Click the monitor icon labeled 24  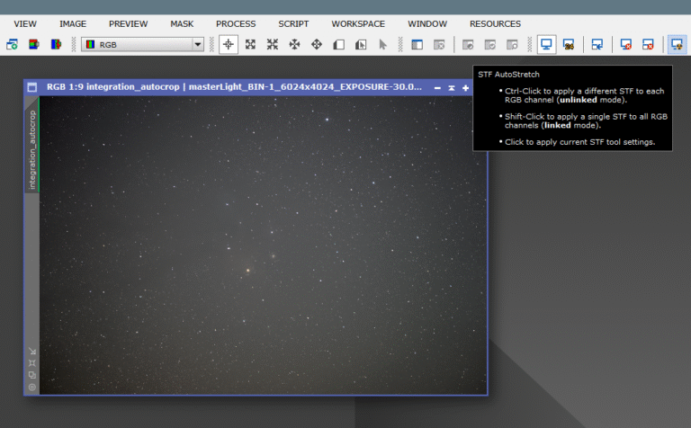tap(569, 44)
